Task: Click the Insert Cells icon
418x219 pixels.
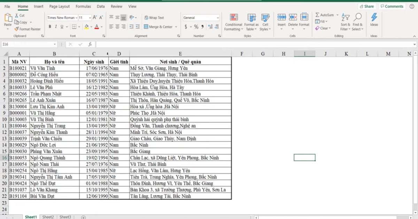Action: 281,17
